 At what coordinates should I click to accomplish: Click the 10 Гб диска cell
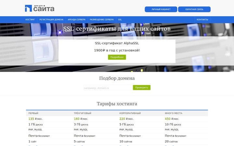tap(173, 124)
